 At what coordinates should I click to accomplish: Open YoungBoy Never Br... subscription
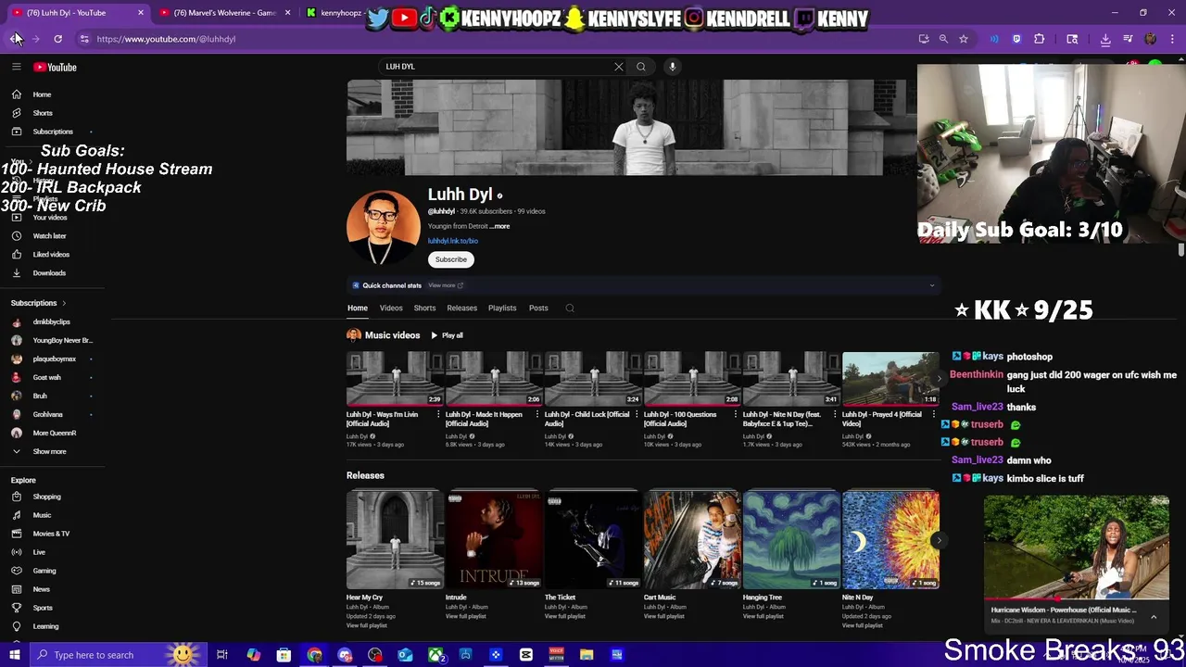tap(52, 340)
